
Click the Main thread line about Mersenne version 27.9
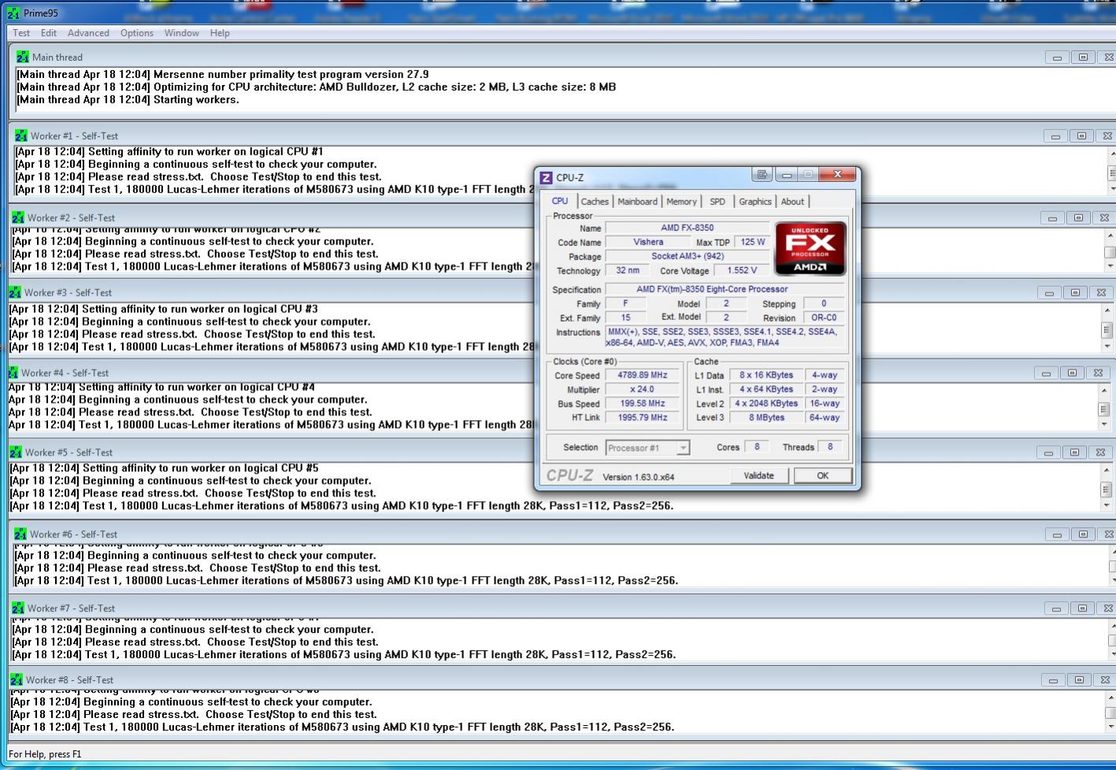222,74
